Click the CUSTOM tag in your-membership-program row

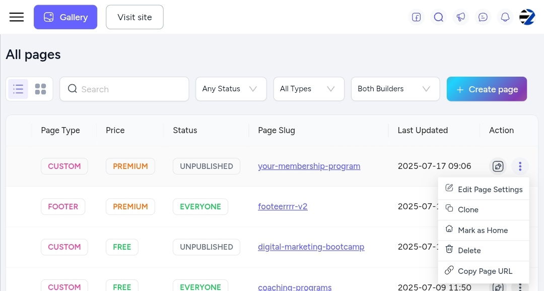[64, 166]
